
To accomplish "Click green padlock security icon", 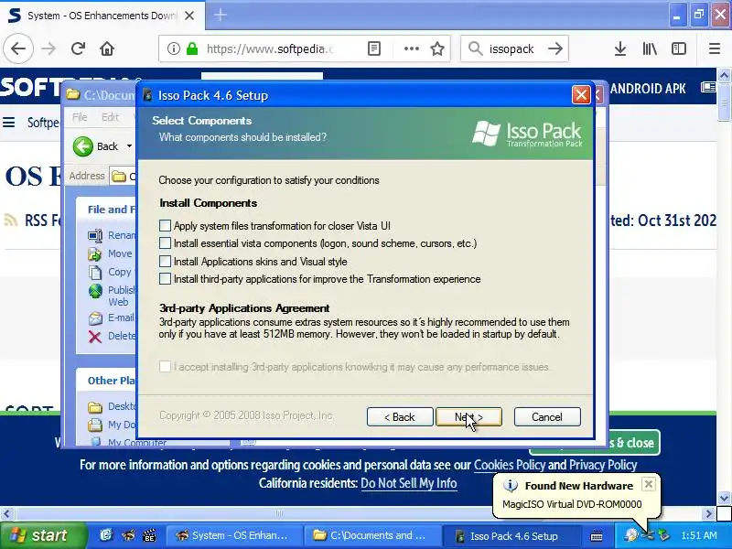I will coord(192,48).
